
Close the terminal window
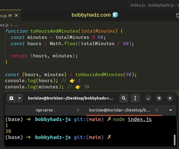[x=170, y=98]
